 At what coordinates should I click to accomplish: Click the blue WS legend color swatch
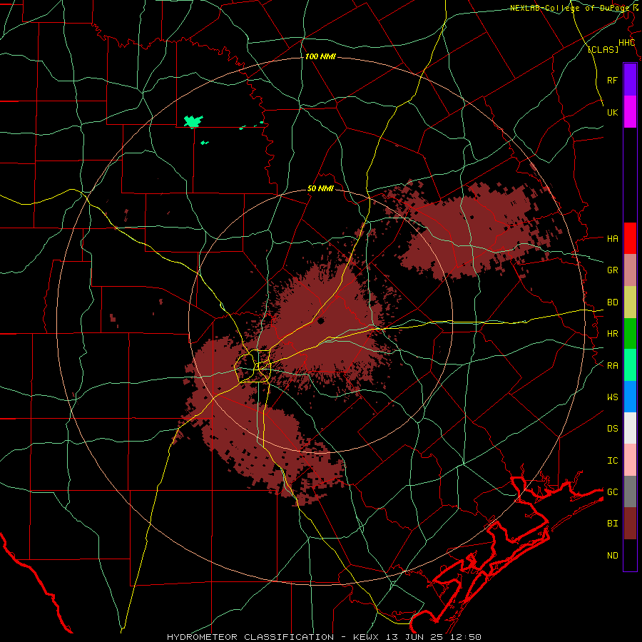point(630,397)
